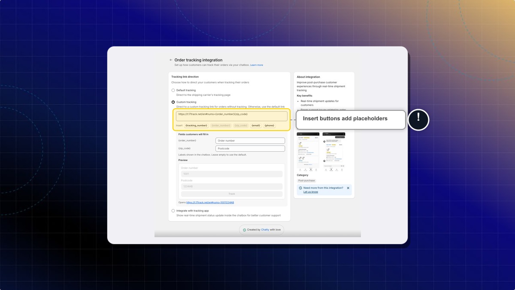Insert the {zip_code} placeholder
The height and width of the screenshot is (290, 515).
click(x=241, y=125)
